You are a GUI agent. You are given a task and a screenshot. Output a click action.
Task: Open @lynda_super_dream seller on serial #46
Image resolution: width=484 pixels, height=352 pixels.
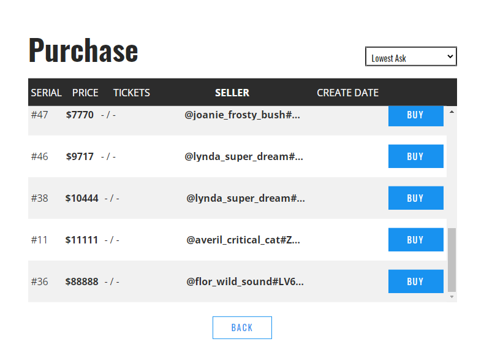pyautogui.click(x=244, y=156)
